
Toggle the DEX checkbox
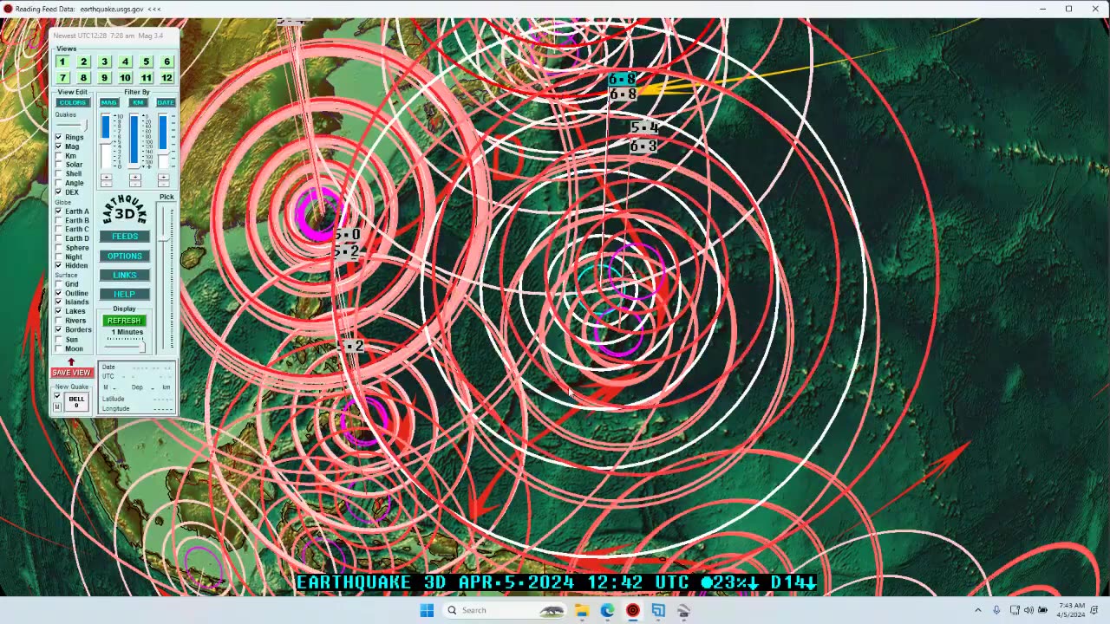tap(59, 192)
